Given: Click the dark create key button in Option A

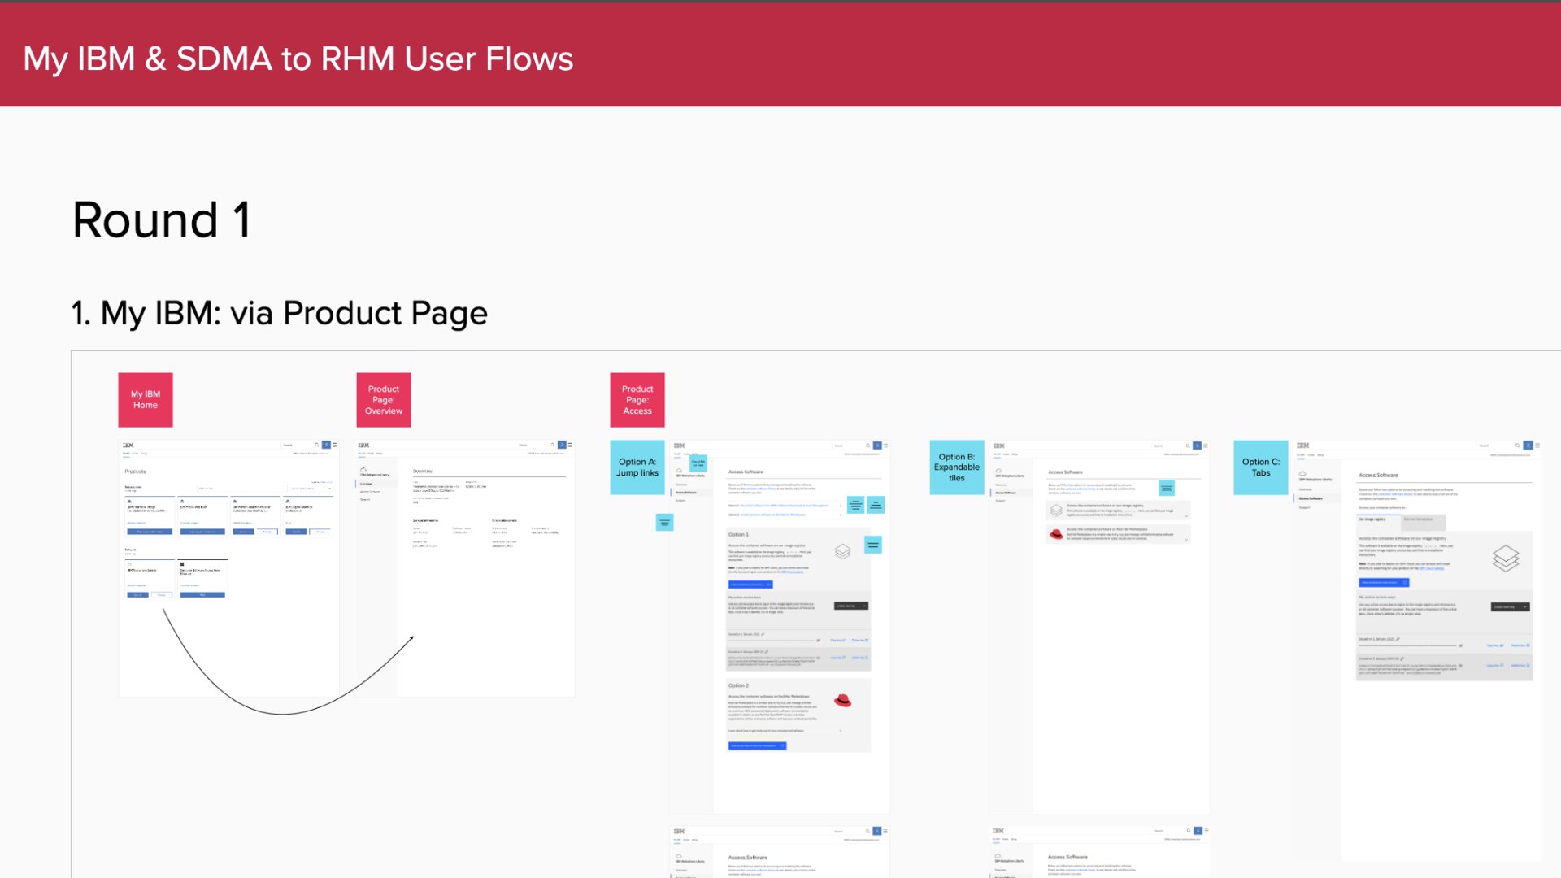Looking at the screenshot, I should (851, 606).
